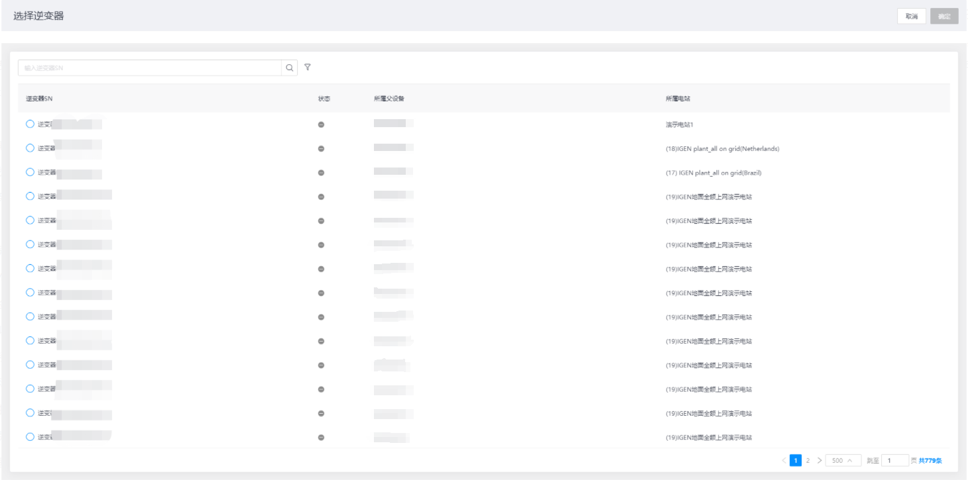Select inverter of Netherlands on-grid plant
968x480 pixels.
click(30, 148)
